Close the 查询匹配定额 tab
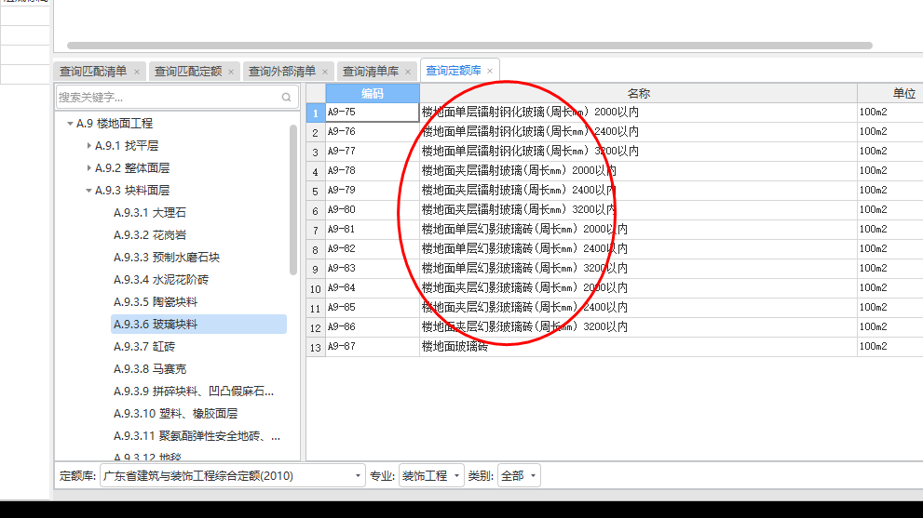This screenshot has height=518, width=923. click(231, 72)
